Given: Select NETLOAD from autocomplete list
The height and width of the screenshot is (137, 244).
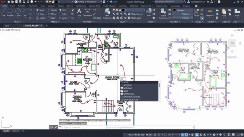Looking at the screenshot, I should coord(139,88).
